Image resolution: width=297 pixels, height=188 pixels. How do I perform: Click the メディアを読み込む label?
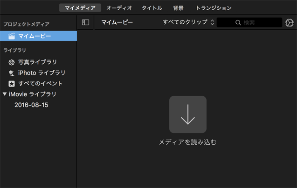[x=187, y=142]
